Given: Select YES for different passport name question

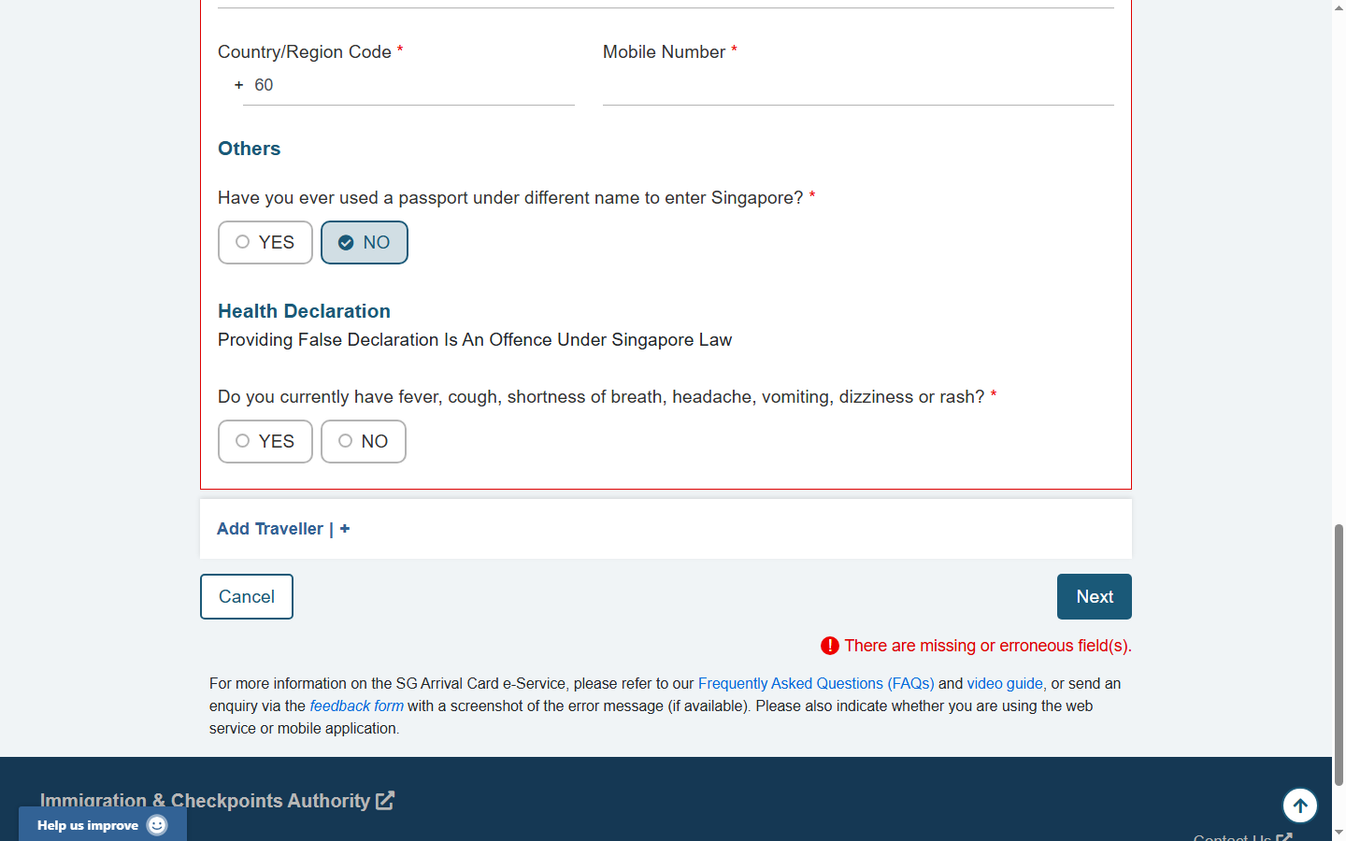Looking at the screenshot, I should 265,243.
